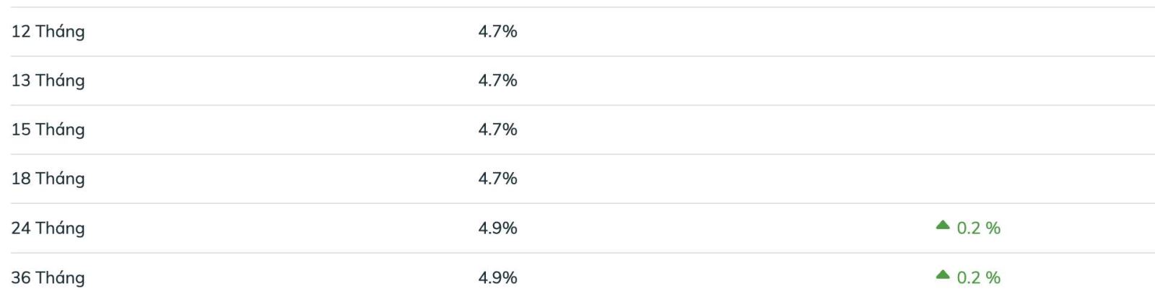Click the 4.7% rate for 12 Tháng
The height and width of the screenshot is (299, 1155).
[497, 32]
